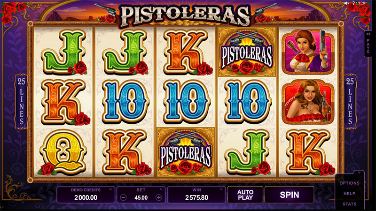Select the right 25 Lines indicator
Screen dimensions: 376x211
[350, 101]
